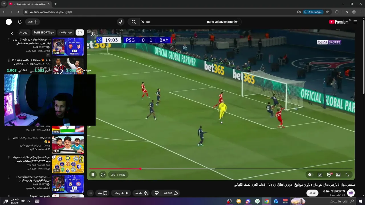Clear the search query with X
The height and width of the screenshot is (205, 365).
(x=143, y=22)
